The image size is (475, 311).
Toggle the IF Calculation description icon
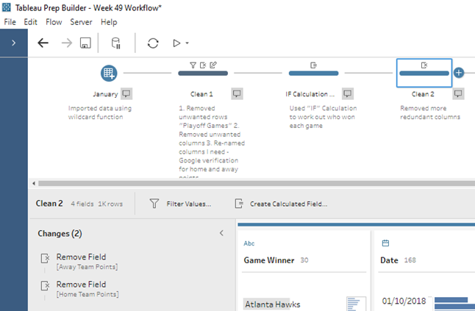coord(347,93)
